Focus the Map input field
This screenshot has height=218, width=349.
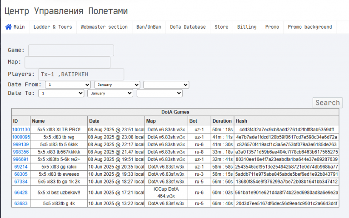point(67,62)
